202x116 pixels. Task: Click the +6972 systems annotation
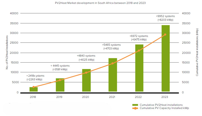pyautogui.click(x=139, y=36)
